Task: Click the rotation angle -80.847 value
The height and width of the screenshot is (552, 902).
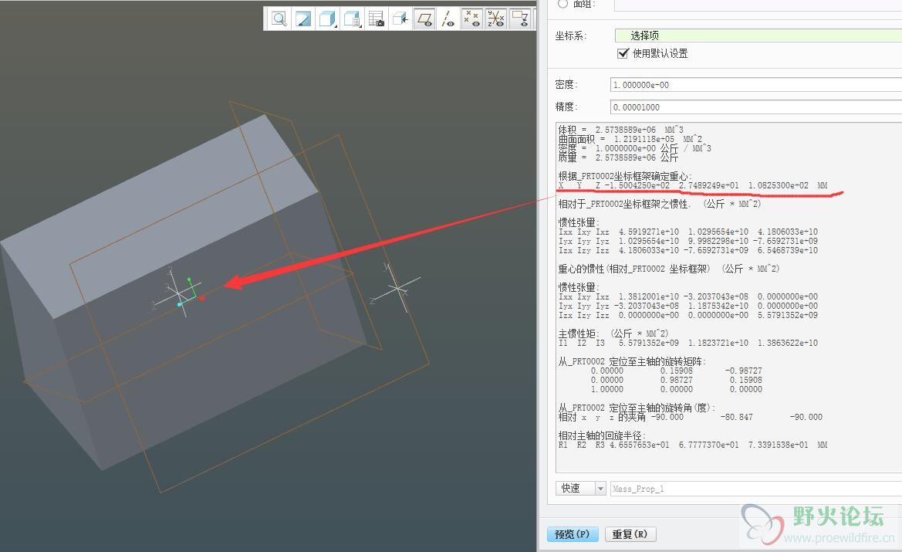Action: [x=736, y=418]
